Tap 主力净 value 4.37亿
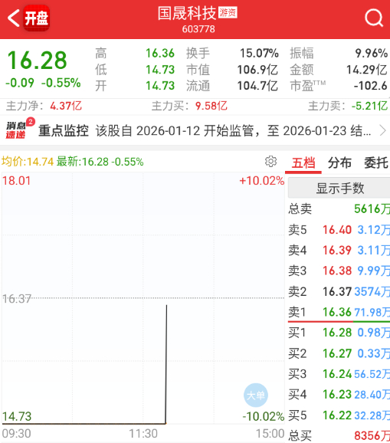 click(x=66, y=106)
